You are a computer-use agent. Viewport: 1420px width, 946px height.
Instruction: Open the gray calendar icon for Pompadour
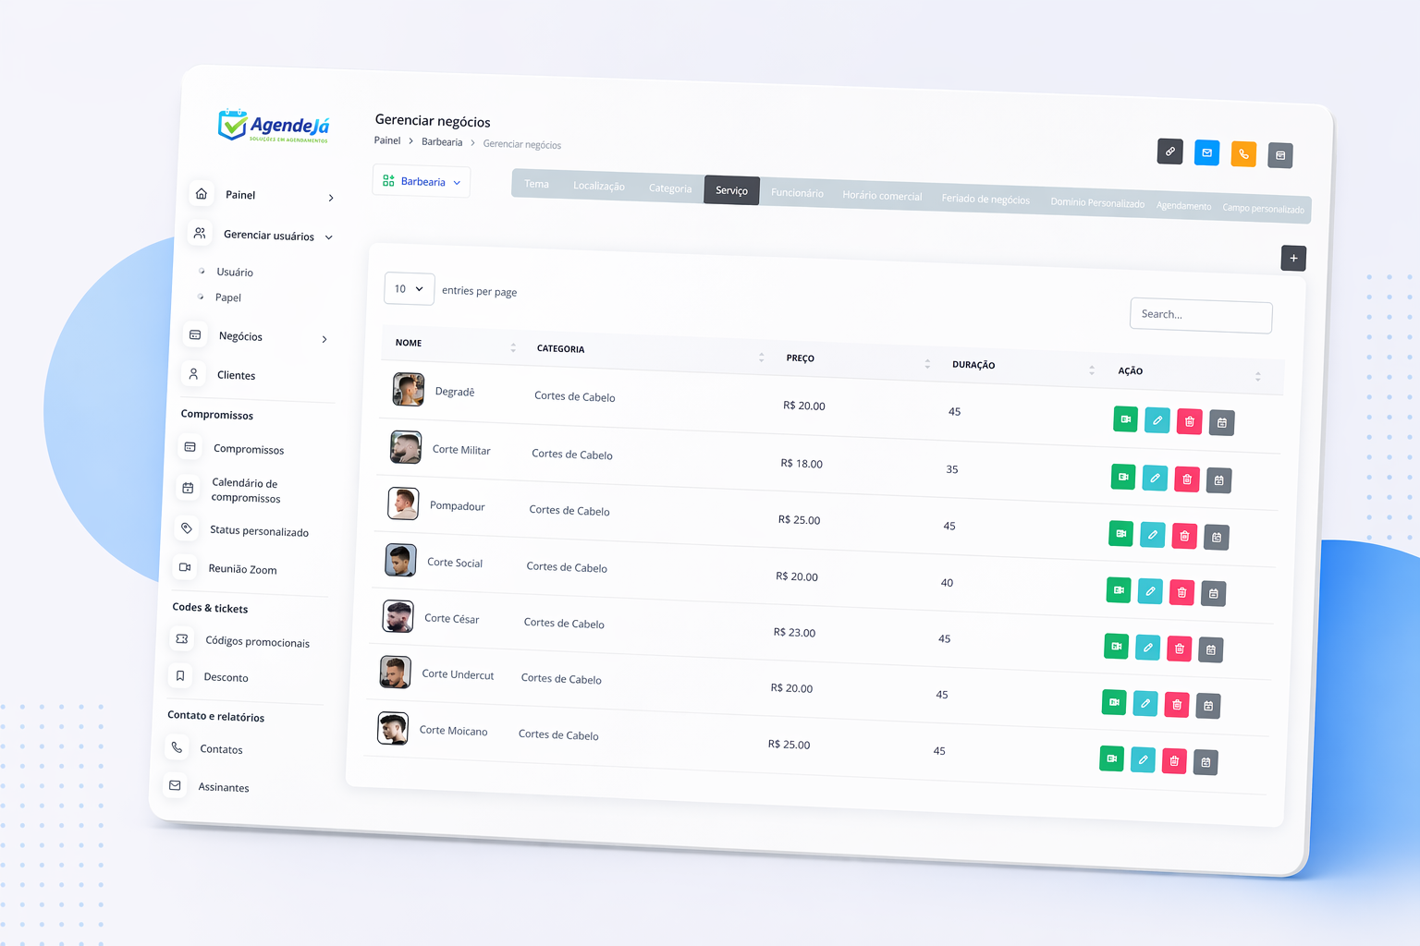click(x=1217, y=537)
